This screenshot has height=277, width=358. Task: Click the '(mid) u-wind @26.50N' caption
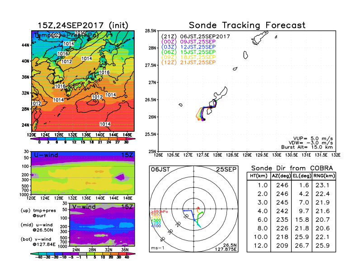(x=37, y=227)
